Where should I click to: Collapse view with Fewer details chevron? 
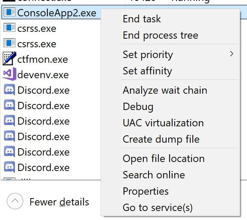click(x=15, y=201)
